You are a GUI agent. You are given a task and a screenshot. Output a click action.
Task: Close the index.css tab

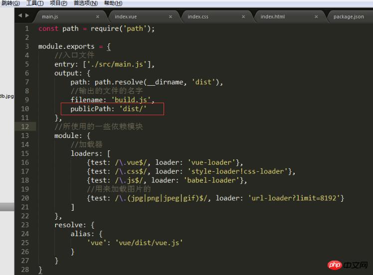point(243,16)
